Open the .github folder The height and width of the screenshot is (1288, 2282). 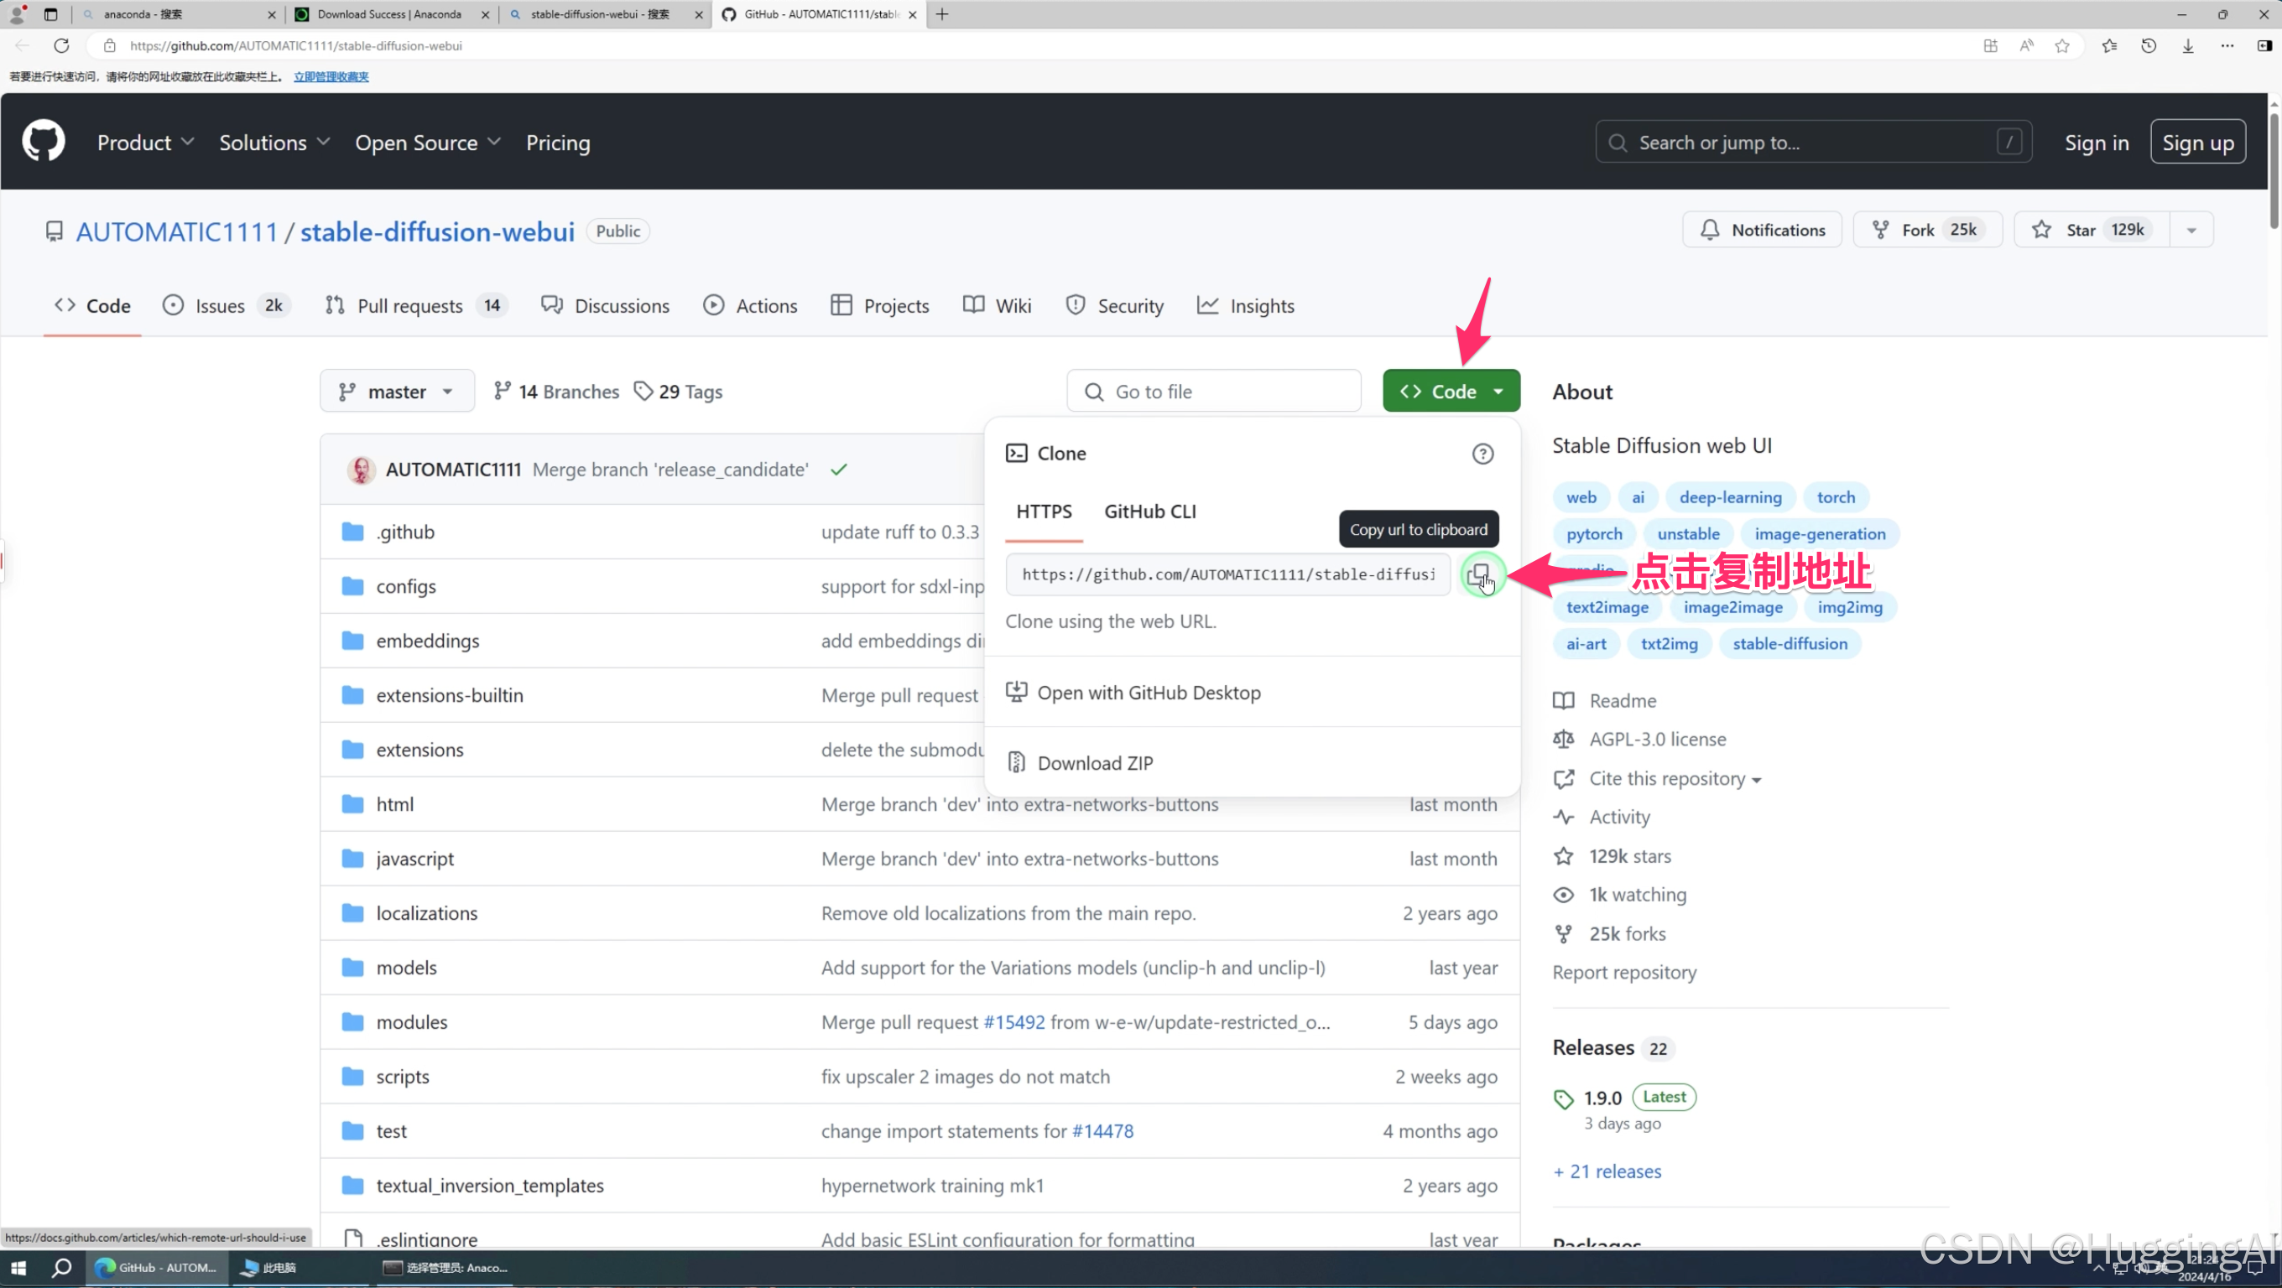[x=405, y=532]
